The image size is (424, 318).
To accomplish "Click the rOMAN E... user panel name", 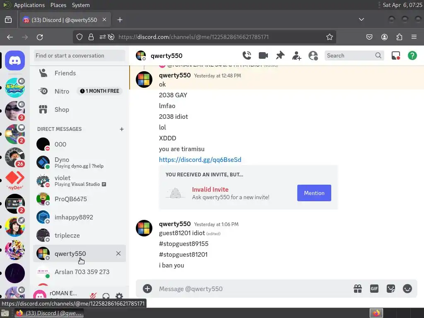I will 63,294.
